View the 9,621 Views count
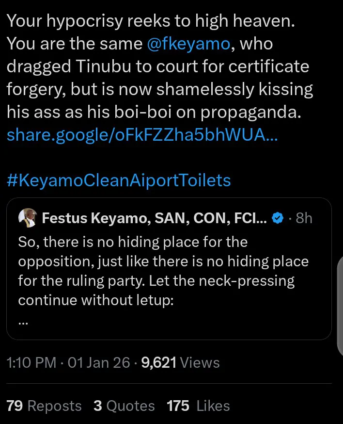 (x=180, y=363)
